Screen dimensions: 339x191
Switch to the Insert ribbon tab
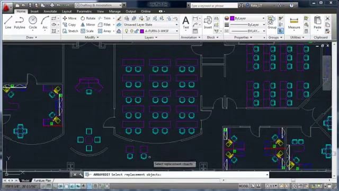click(x=34, y=11)
